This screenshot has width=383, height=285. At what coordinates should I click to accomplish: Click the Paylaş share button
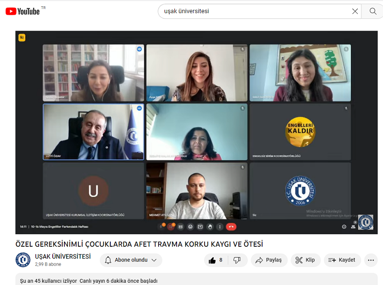(269, 260)
